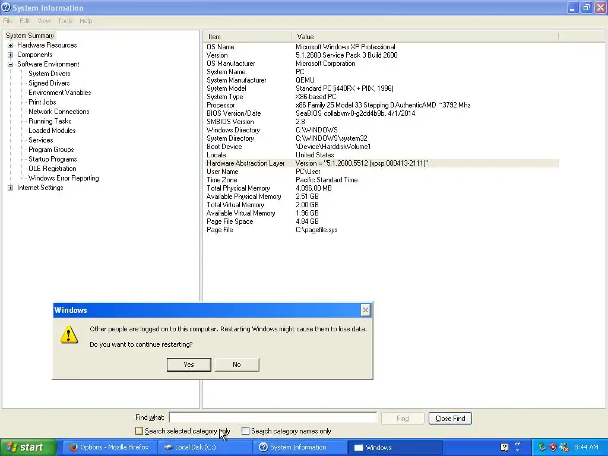Click the Safely Remove Hardware tray icon
608x456 pixels.
point(541,447)
